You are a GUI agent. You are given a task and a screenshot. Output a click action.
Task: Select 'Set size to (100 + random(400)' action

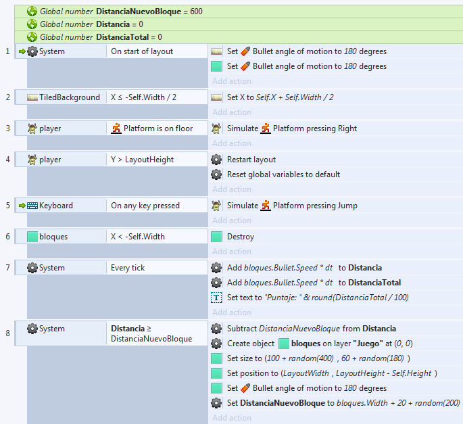(318, 358)
